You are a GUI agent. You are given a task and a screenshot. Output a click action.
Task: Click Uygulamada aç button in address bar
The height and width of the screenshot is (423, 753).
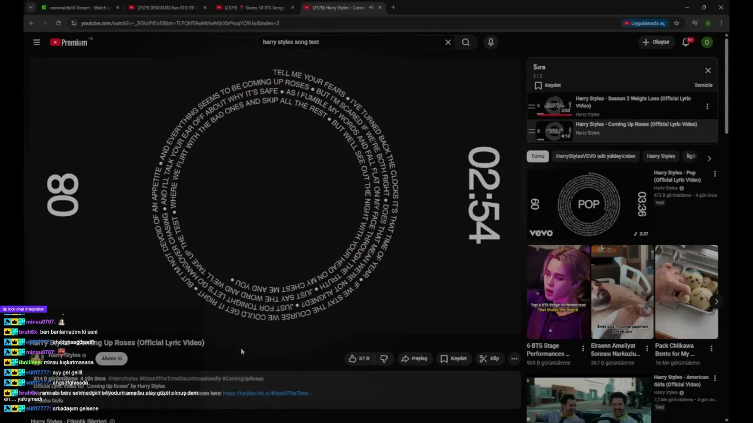644,23
